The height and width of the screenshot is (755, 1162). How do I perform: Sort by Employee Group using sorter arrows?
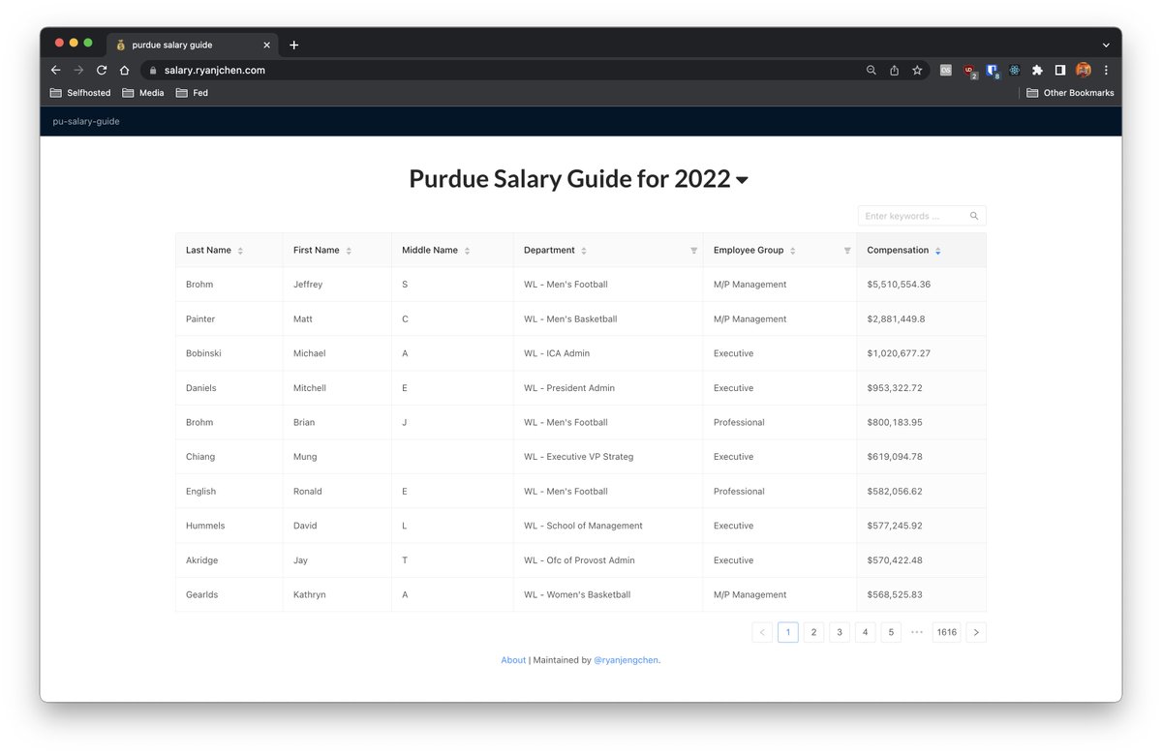792,251
